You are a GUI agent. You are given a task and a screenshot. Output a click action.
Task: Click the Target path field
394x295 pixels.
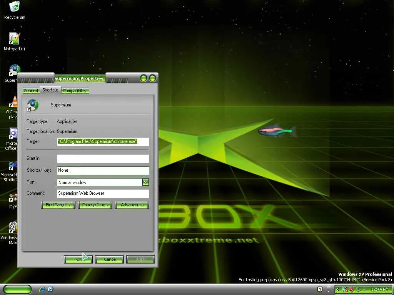[103, 142]
